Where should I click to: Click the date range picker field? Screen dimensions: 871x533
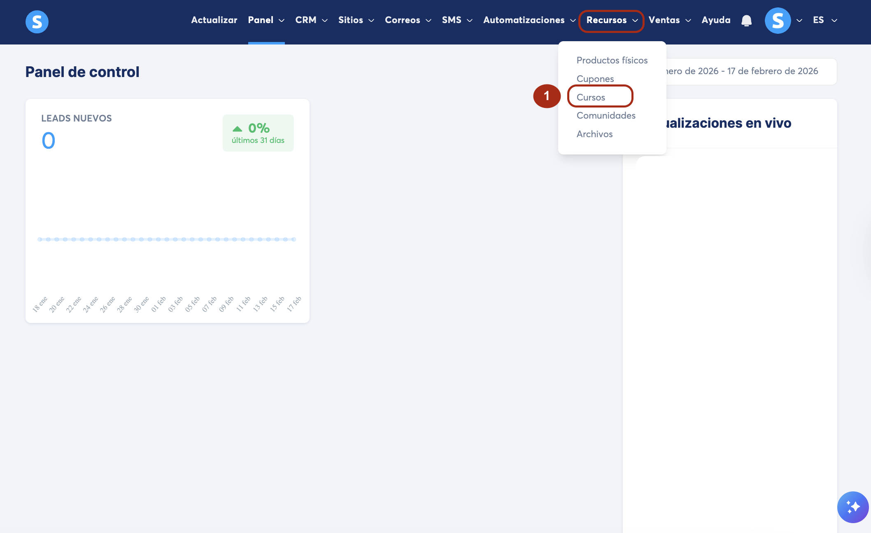pos(749,71)
